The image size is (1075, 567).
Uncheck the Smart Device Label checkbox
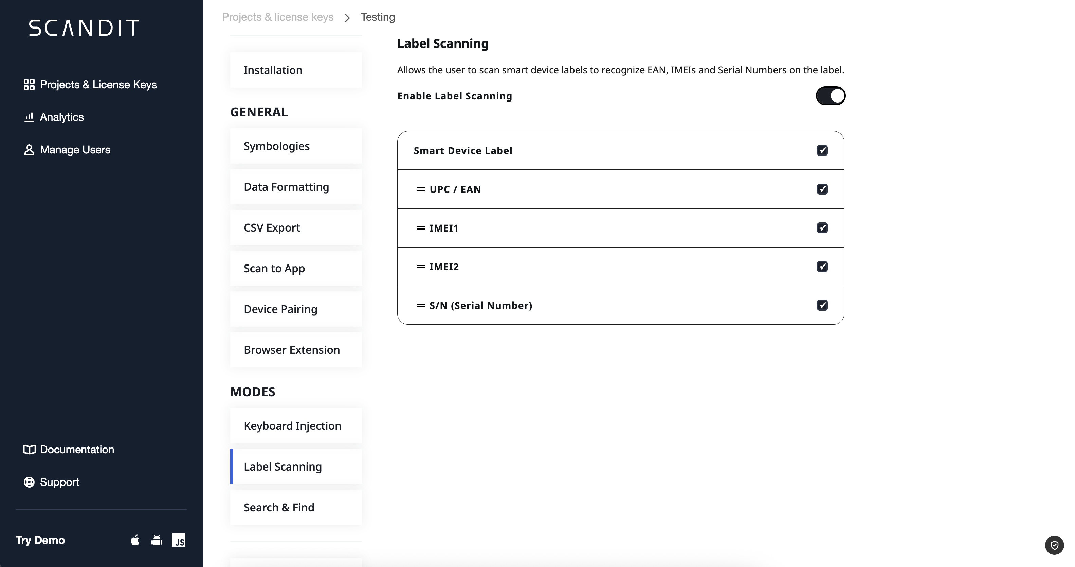pos(822,151)
